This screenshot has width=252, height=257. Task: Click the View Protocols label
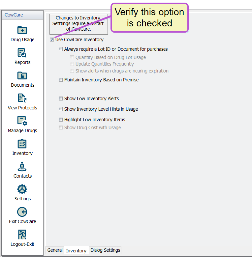click(22, 108)
